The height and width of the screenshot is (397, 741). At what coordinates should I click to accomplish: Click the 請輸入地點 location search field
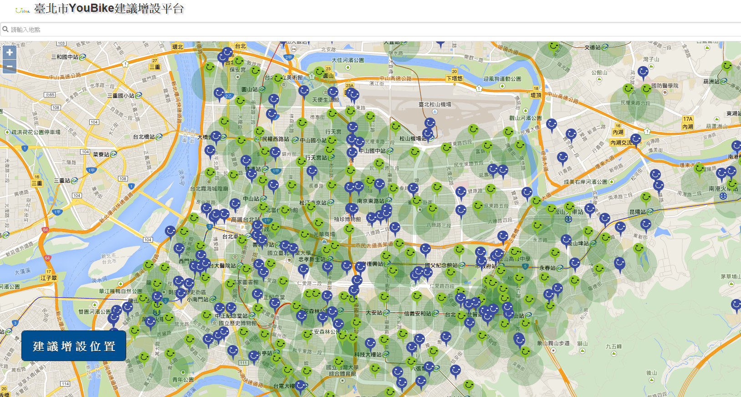[370, 30]
